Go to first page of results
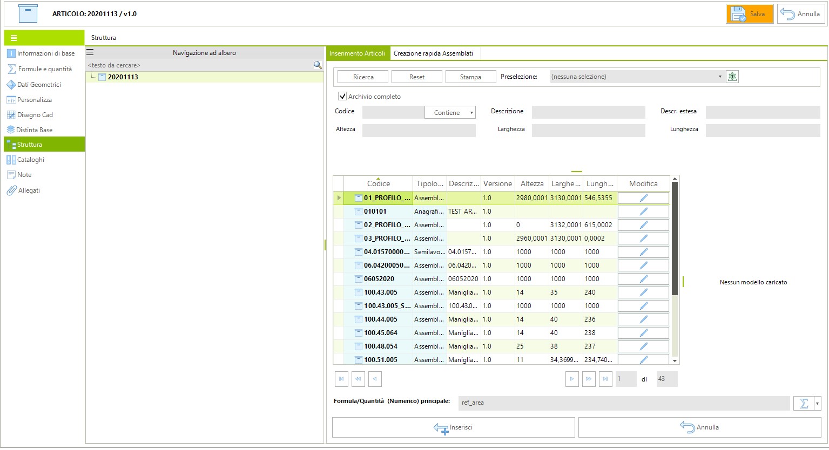 point(341,379)
